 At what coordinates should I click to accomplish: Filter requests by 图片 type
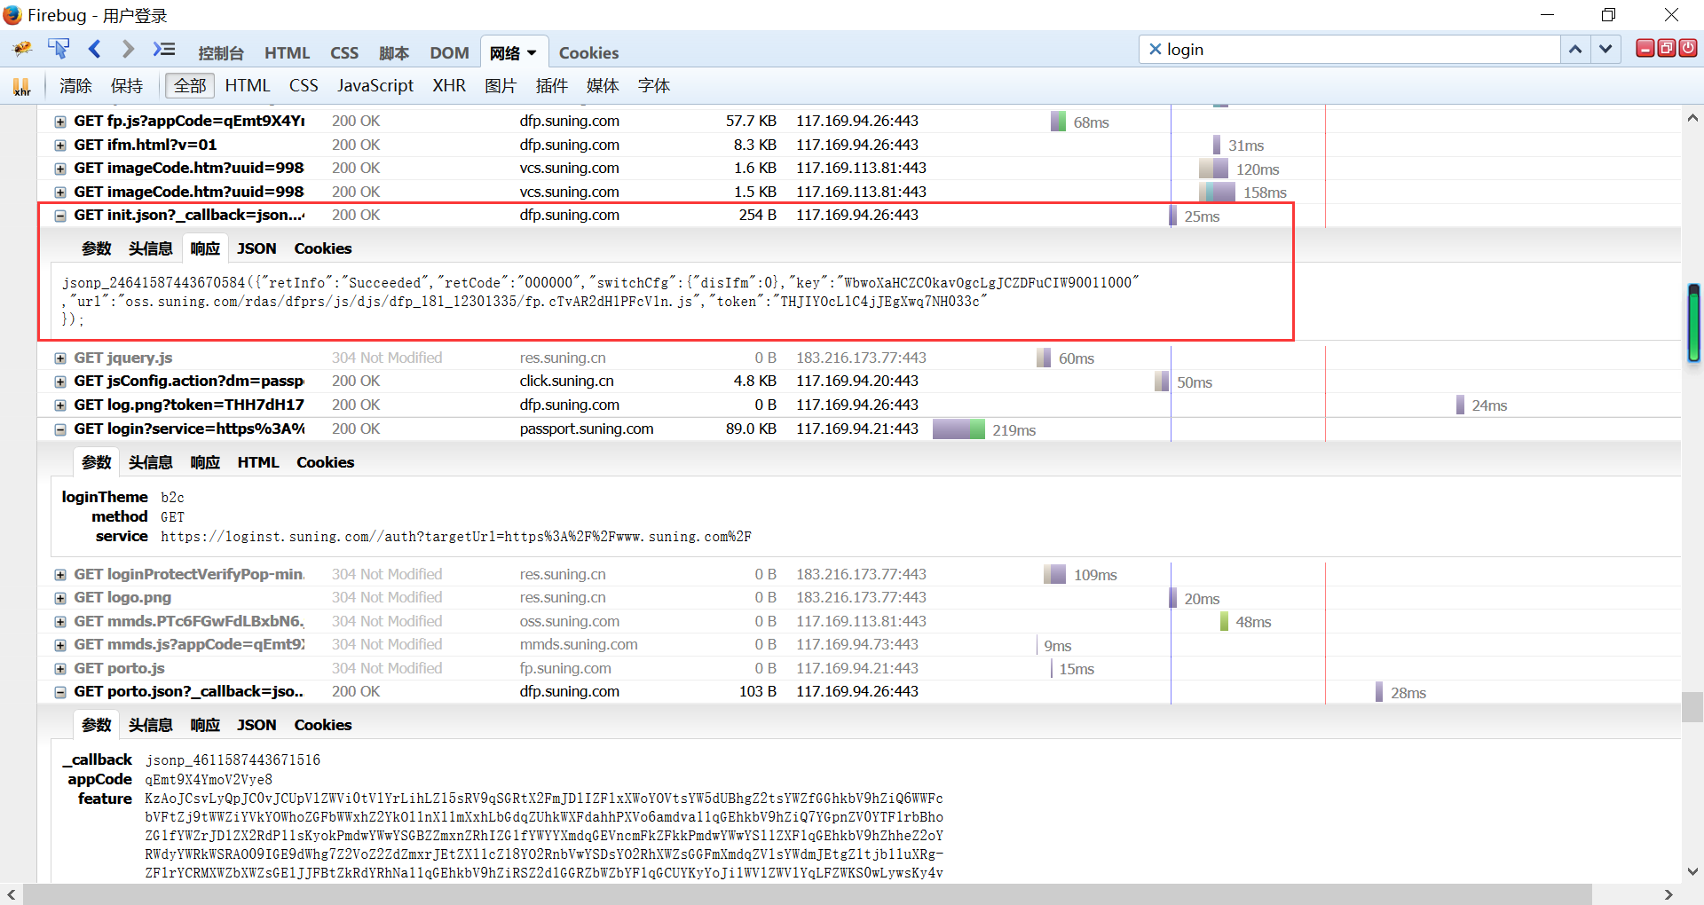point(501,86)
